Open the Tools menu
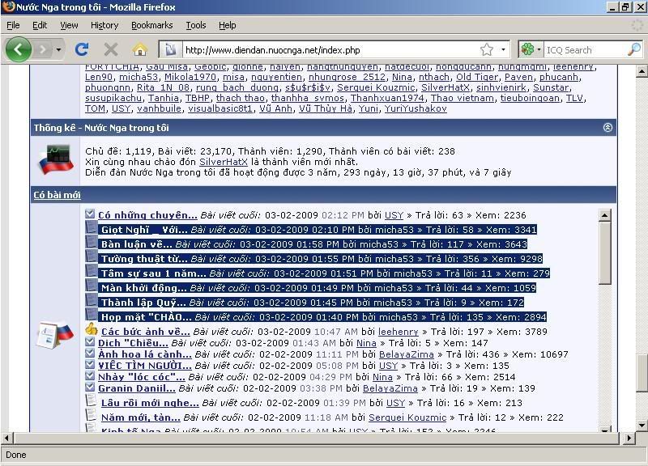648x466 pixels. pyautogui.click(x=195, y=25)
